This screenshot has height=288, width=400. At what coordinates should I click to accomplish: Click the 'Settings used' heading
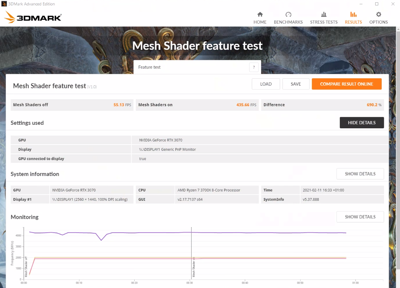pos(27,123)
